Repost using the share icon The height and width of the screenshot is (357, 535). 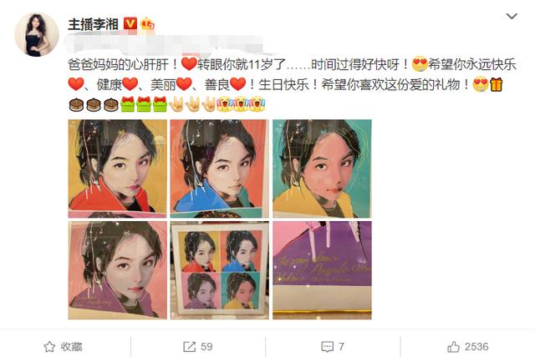tap(190, 347)
